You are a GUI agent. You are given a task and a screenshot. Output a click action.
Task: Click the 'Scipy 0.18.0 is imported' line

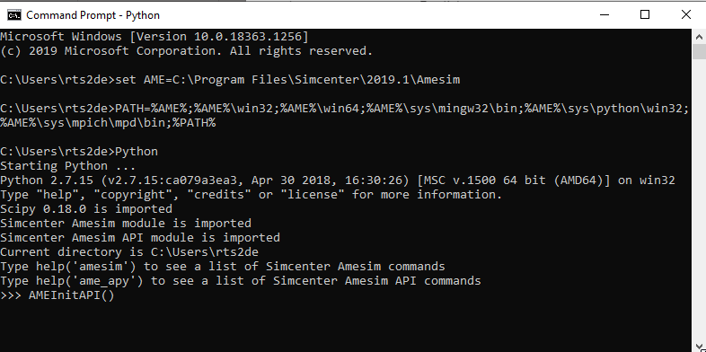coord(86,209)
